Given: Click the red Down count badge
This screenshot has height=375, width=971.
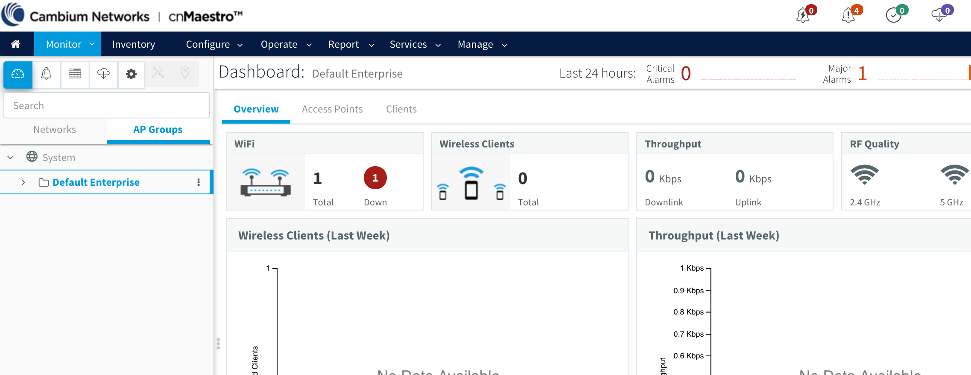Looking at the screenshot, I should point(375,178).
